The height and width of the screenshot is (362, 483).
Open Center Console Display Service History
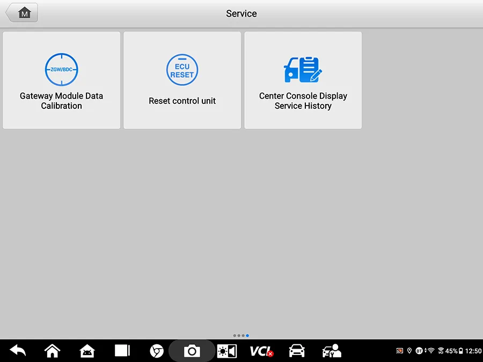(303, 80)
